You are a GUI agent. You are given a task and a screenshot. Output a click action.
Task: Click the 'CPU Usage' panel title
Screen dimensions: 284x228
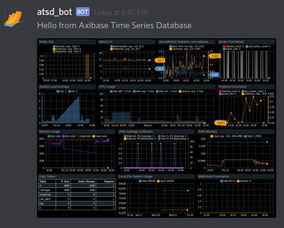107,87
